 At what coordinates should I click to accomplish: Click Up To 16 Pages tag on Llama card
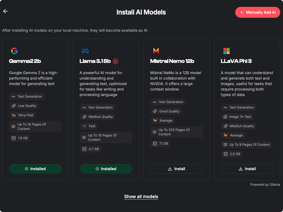point(106,138)
